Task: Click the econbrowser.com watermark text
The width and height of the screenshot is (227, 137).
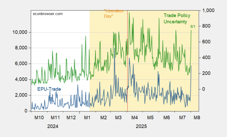Action: point(48,14)
